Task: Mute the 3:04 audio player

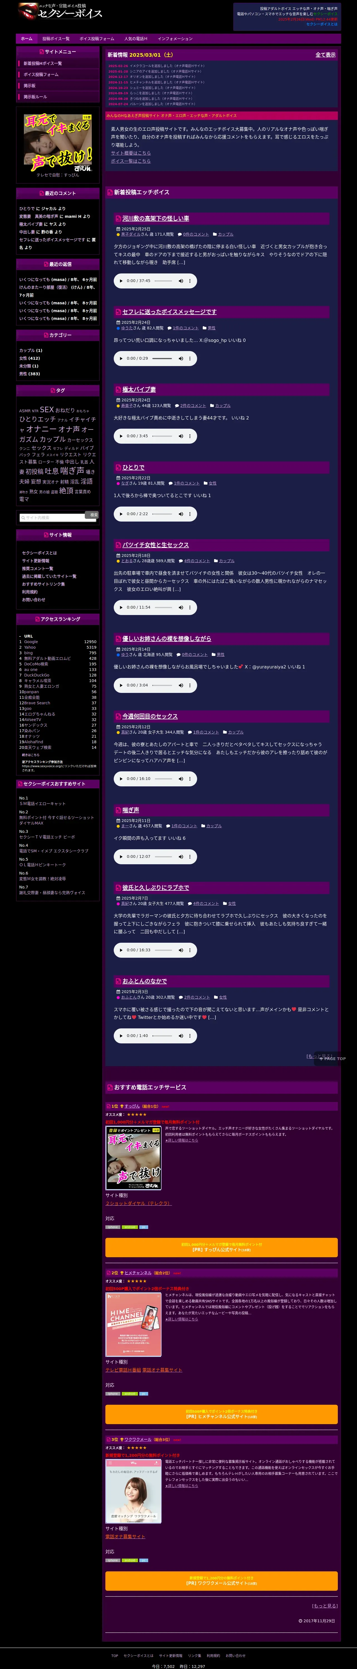Action: 181,685
